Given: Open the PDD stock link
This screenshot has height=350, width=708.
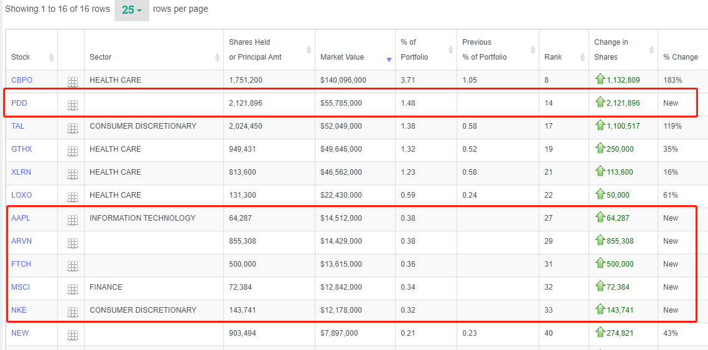Looking at the screenshot, I should point(19,103).
